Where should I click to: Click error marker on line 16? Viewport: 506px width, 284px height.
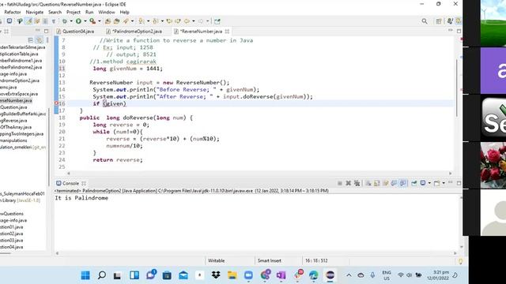56,103
